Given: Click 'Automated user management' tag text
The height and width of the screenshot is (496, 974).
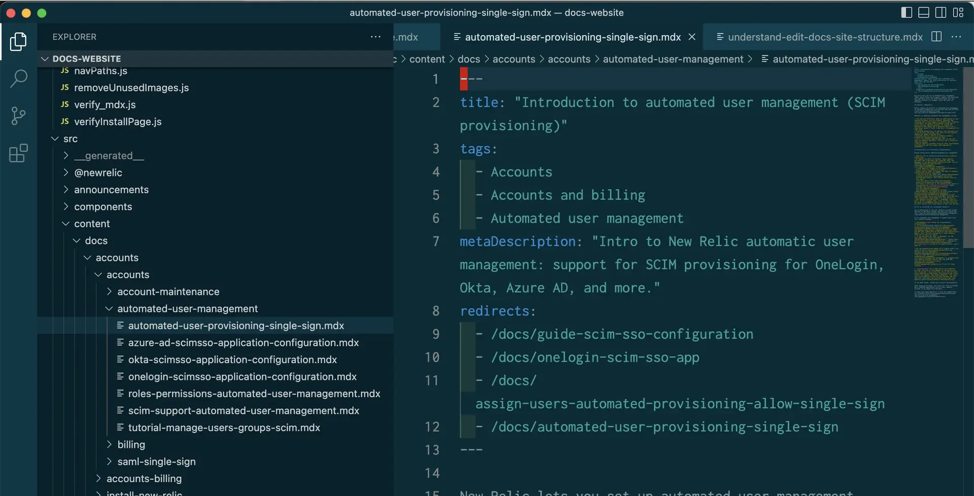Looking at the screenshot, I should (x=587, y=219).
